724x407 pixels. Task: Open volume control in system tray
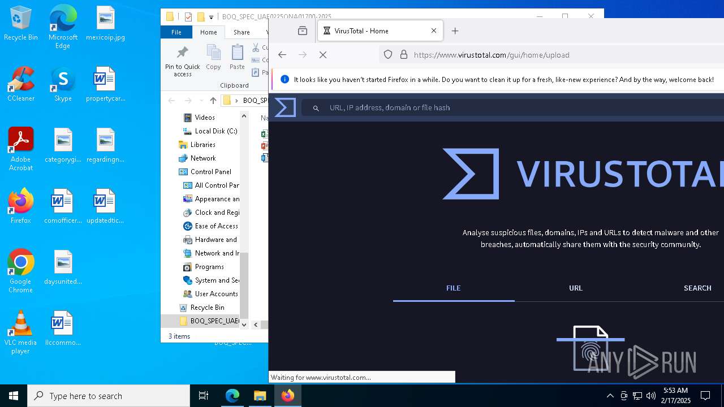[x=651, y=396]
